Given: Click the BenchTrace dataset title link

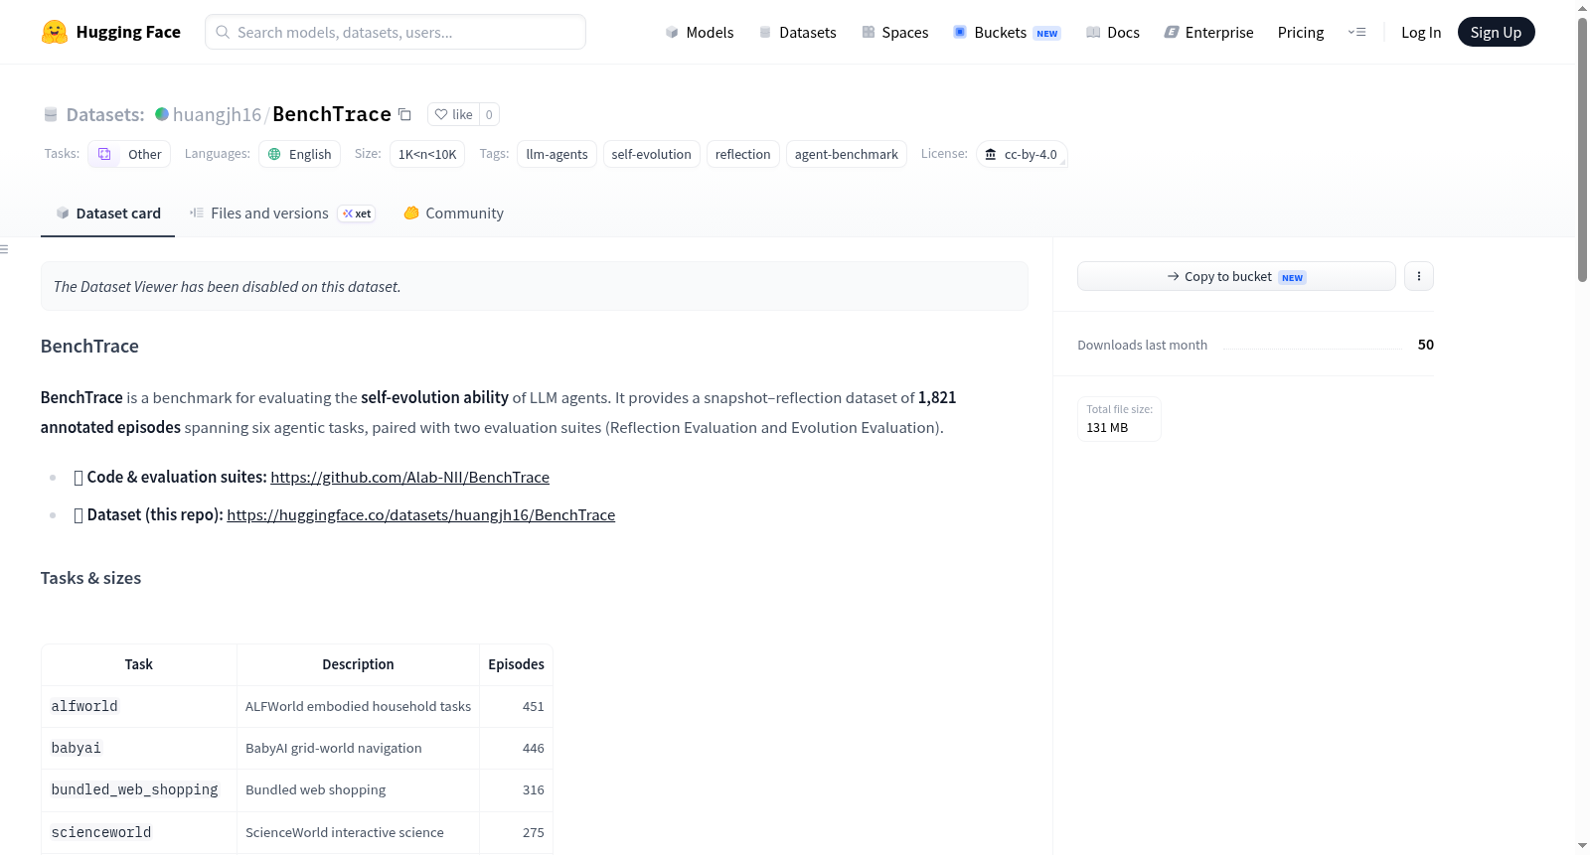Looking at the screenshot, I should 332,114.
